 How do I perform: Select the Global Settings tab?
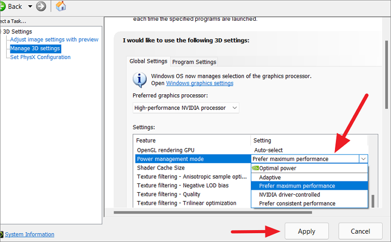click(148, 61)
